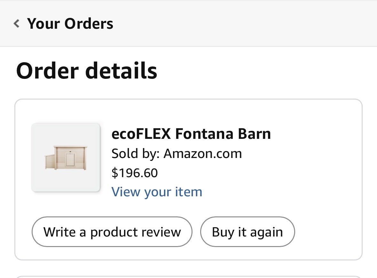
Task: Select the Sold by: Amazon.com text
Action: coord(177,154)
